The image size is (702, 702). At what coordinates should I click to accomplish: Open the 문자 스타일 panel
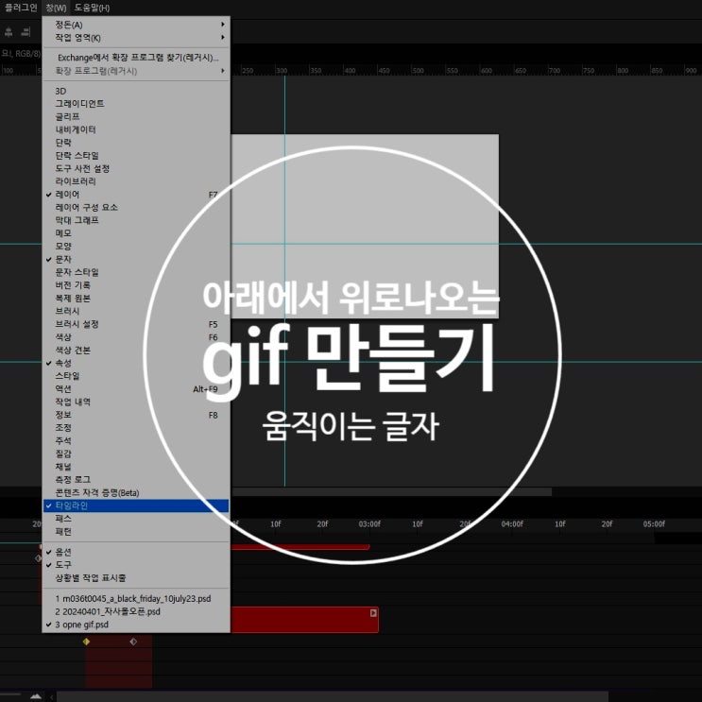tap(136, 272)
